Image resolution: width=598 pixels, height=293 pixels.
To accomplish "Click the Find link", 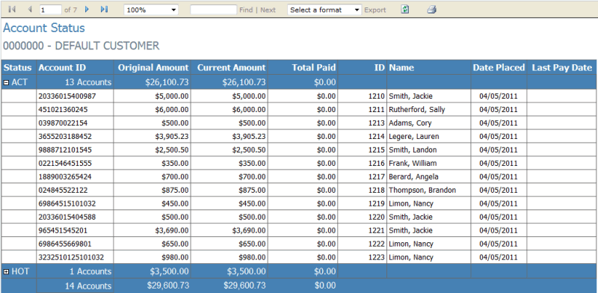I will click(x=246, y=10).
